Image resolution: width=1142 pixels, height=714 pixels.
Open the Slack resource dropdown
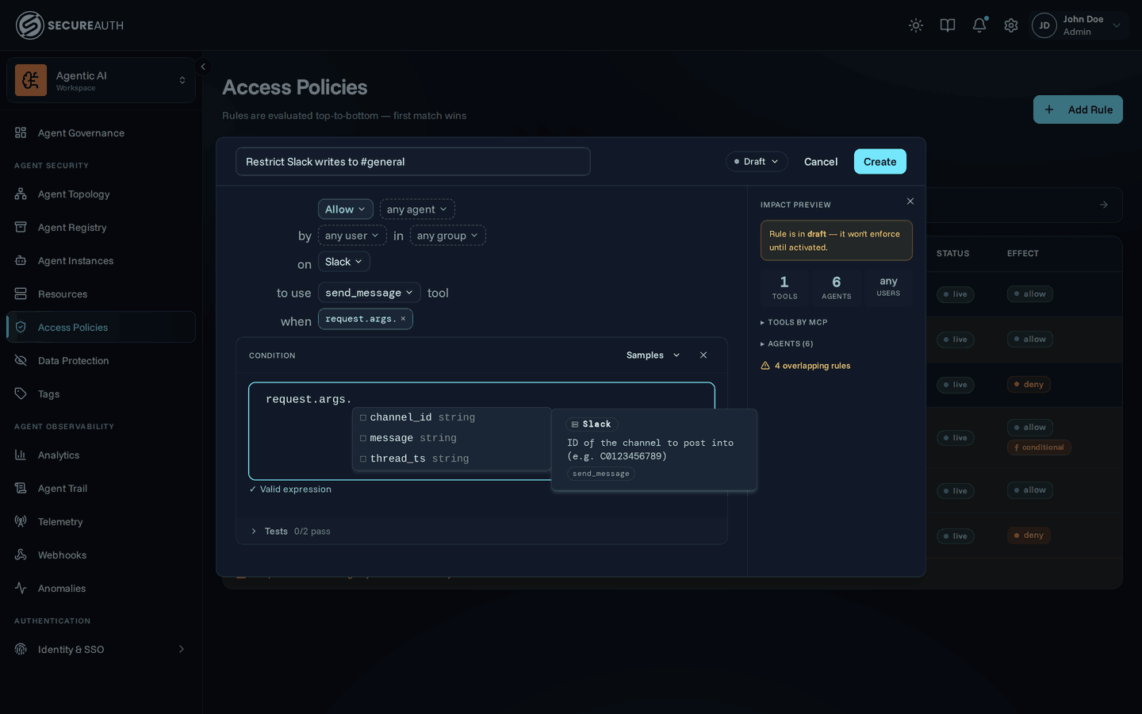click(343, 262)
